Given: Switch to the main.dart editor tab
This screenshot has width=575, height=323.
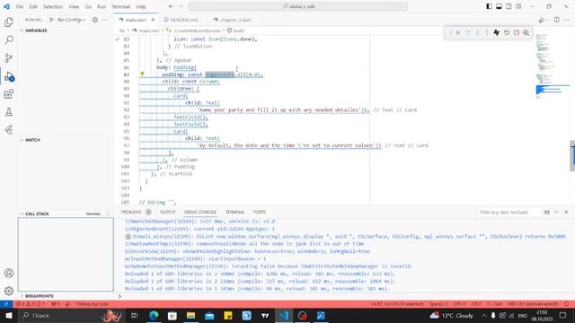Looking at the screenshot, I should [136, 20].
